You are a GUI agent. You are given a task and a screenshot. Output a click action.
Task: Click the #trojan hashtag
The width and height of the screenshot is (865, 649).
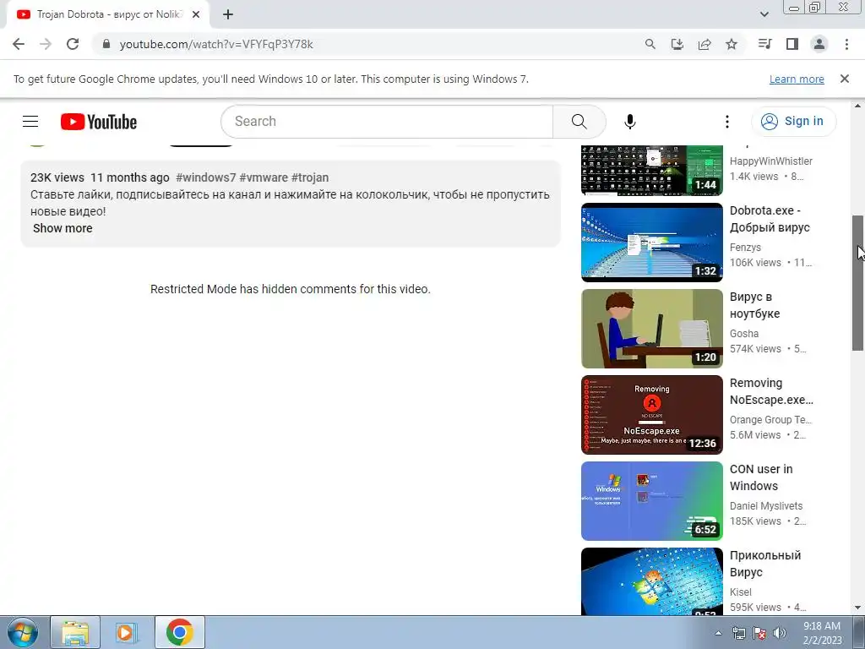click(x=310, y=177)
